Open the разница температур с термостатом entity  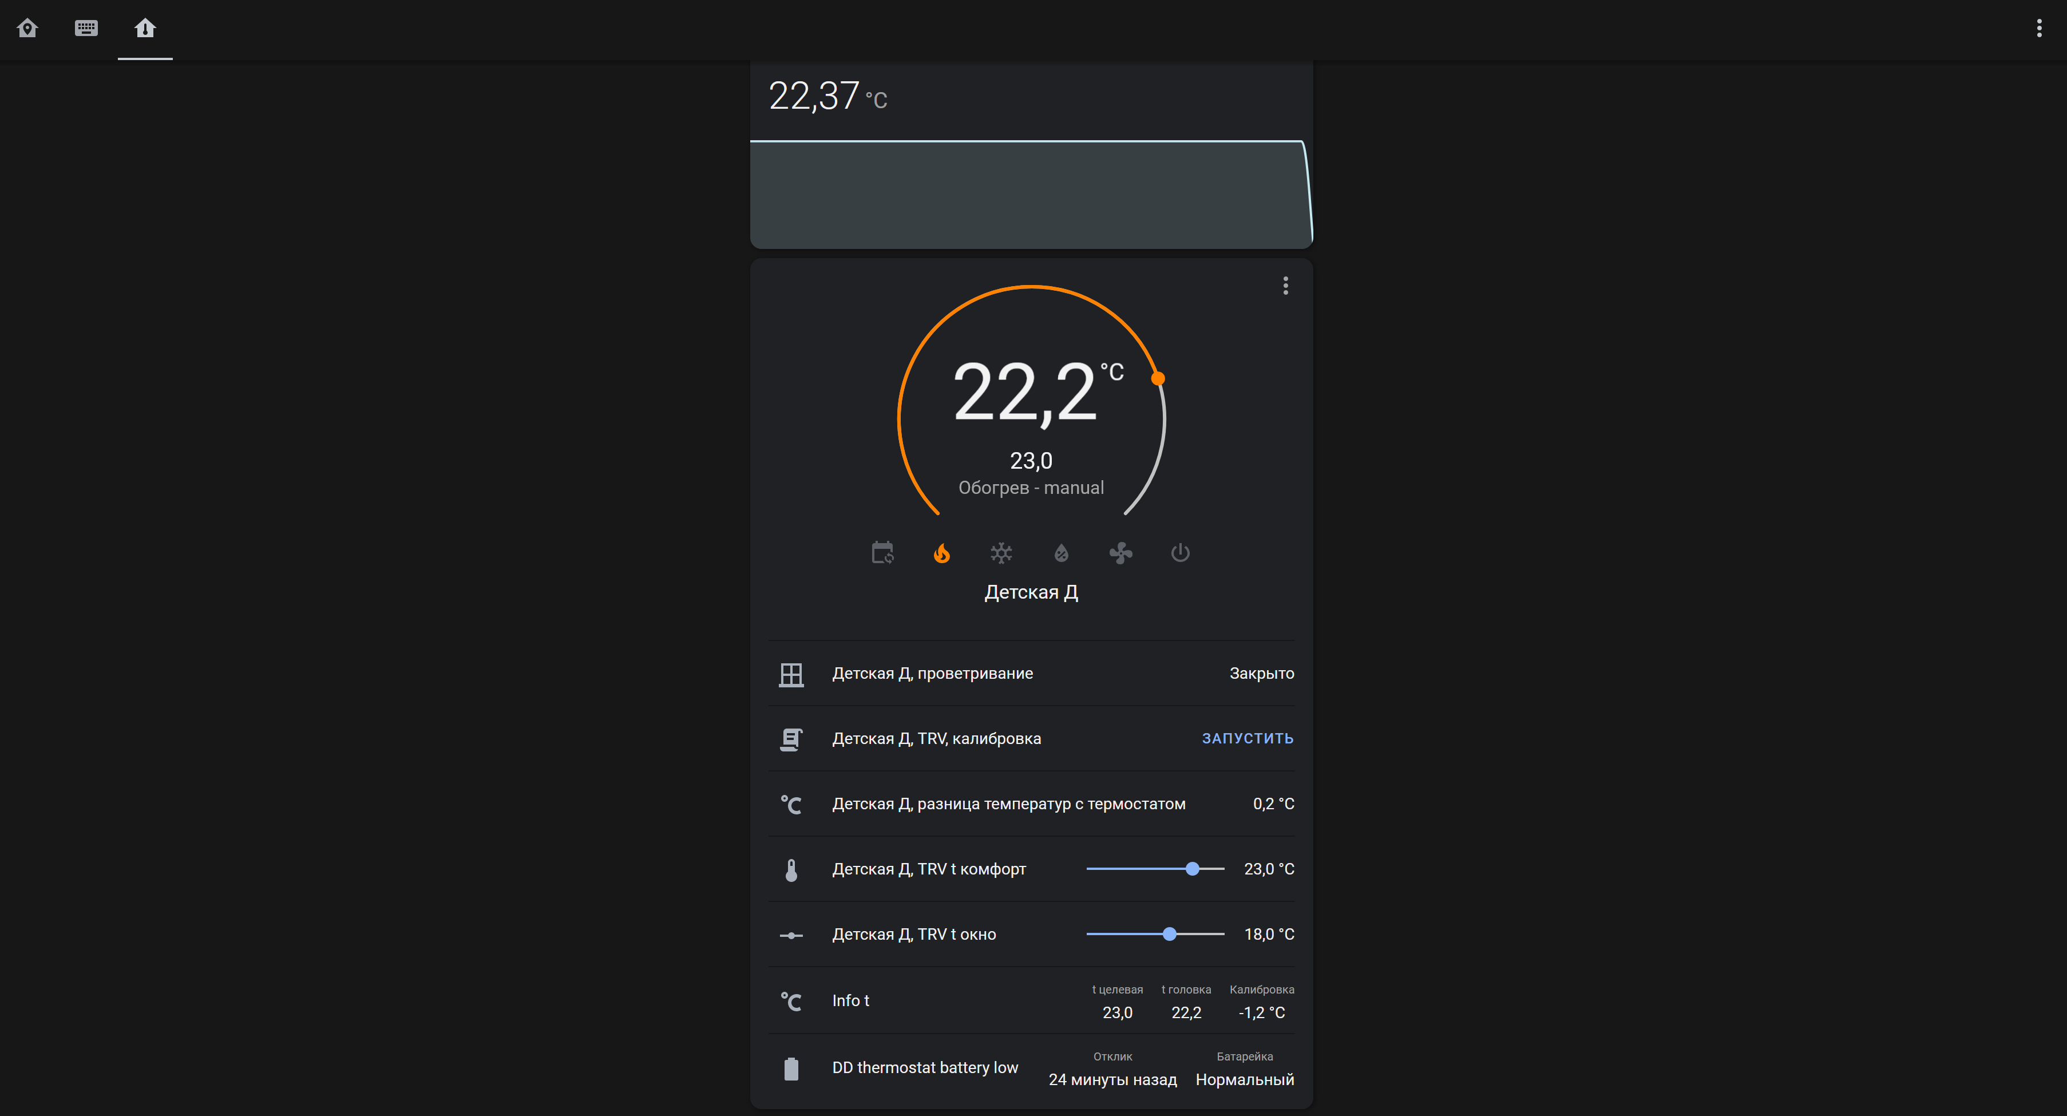1009,803
